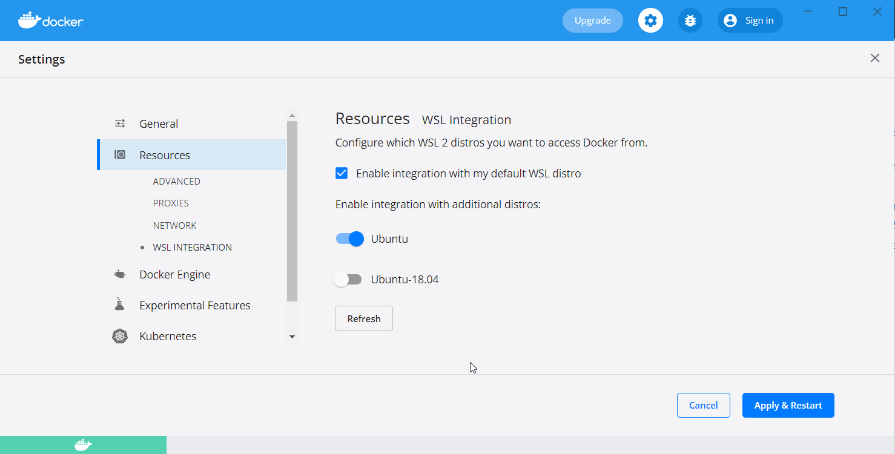Click the Docker Engine whale icon
Screen dimensions: 895x454
[119, 274]
